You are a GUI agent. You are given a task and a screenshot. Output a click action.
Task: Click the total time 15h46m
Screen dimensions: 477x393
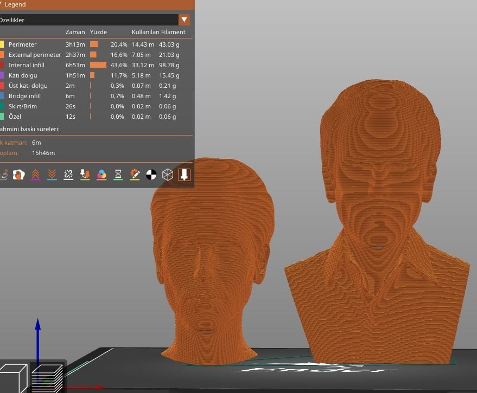(x=43, y=153)
